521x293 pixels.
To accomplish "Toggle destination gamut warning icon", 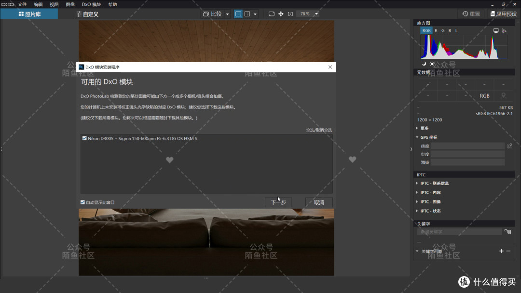I will [x=504, y=30].
